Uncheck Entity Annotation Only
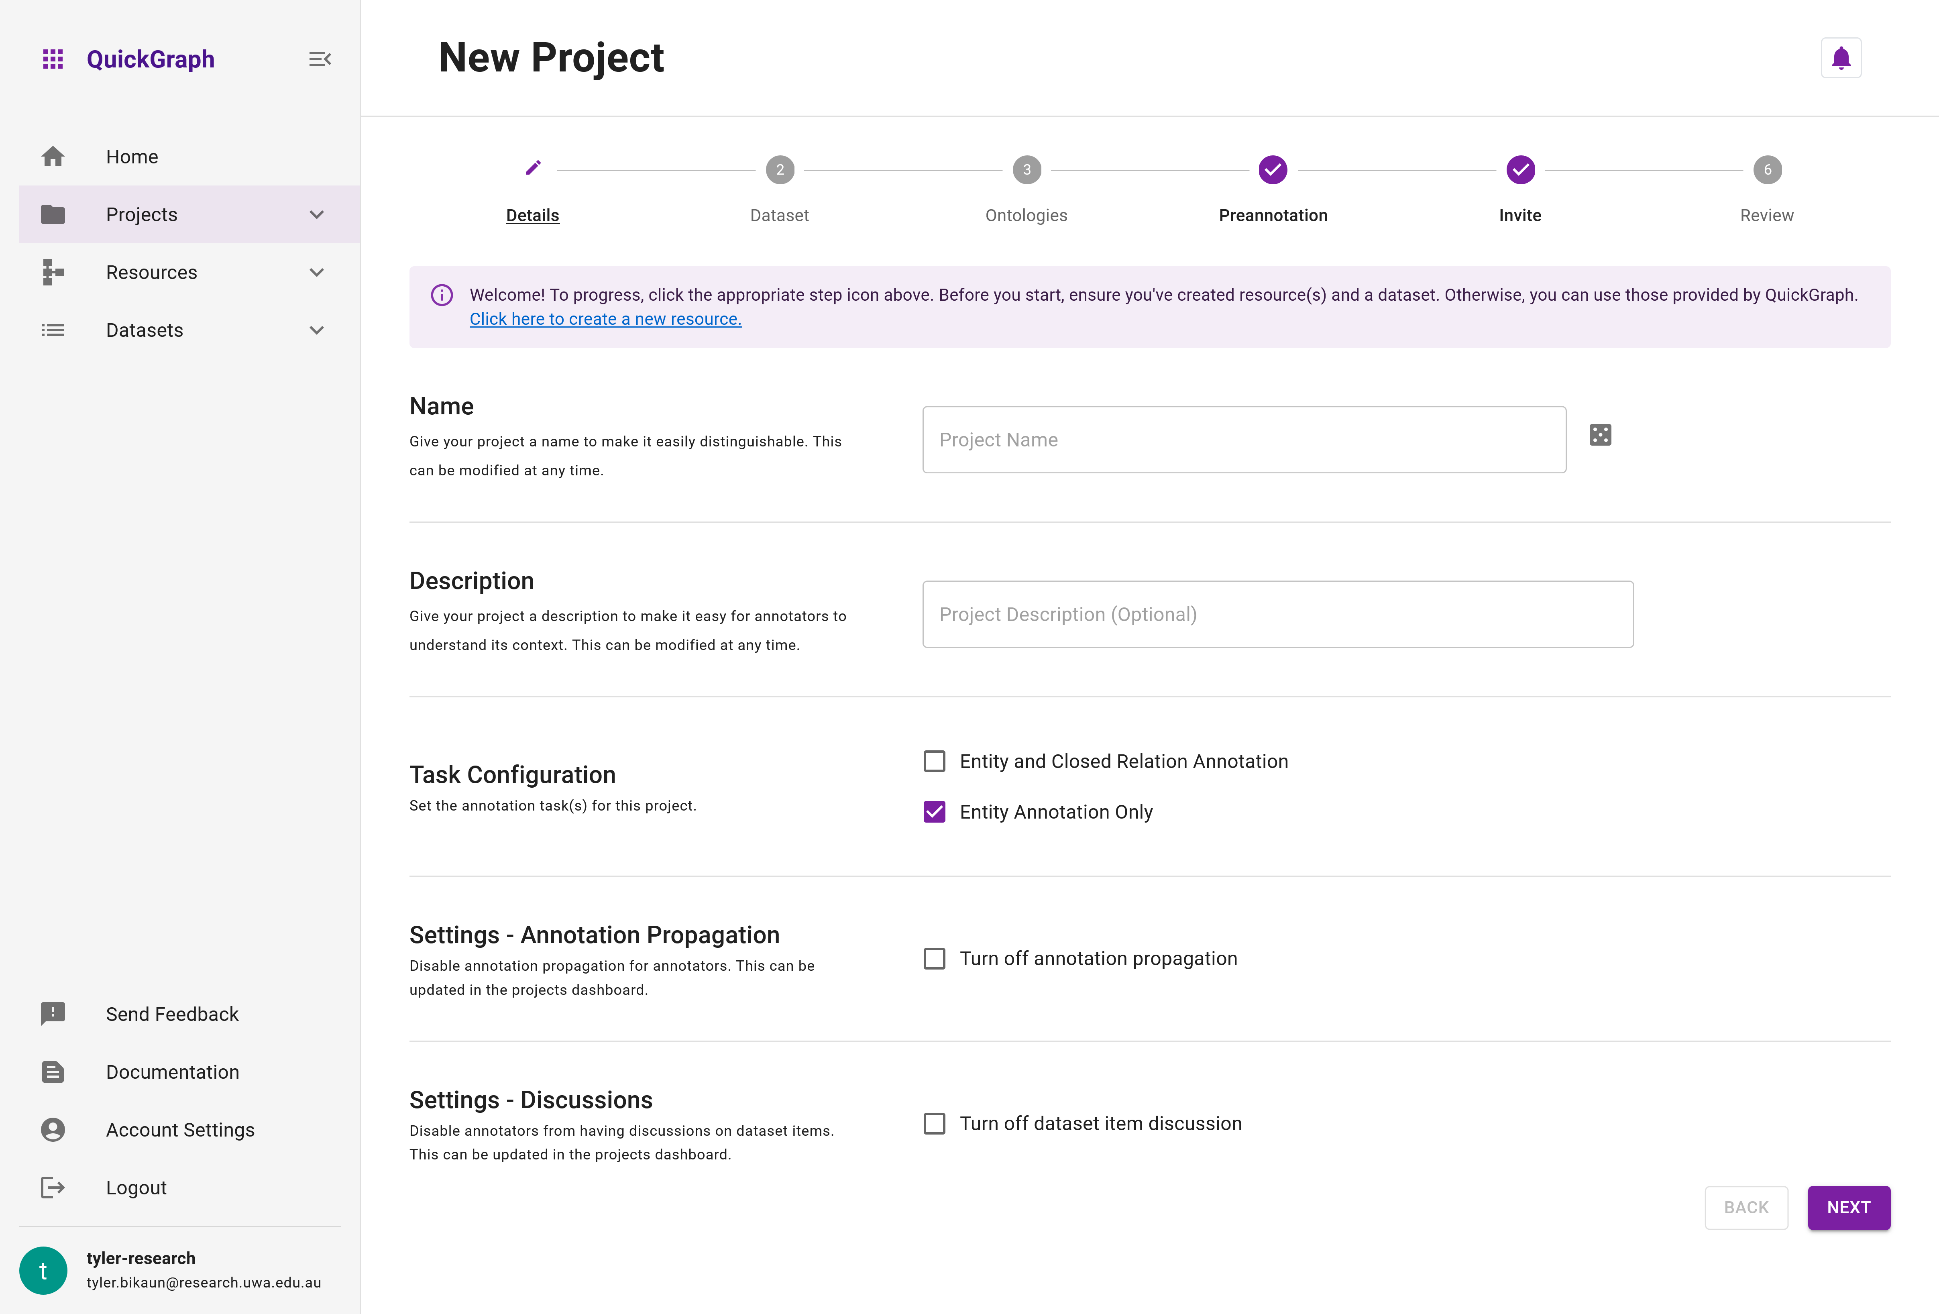Image resolution: width=1939 pixels, height=1314 pixels. [x=934, y=811]
